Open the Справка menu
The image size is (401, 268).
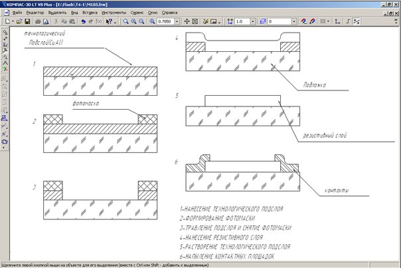(169, 13)
